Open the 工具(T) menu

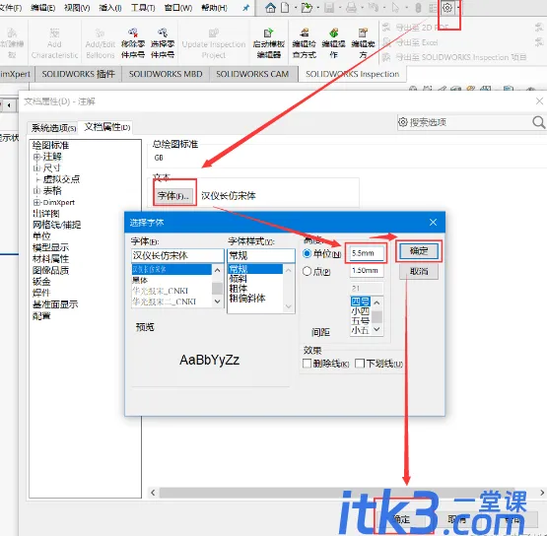click(143, 7)
